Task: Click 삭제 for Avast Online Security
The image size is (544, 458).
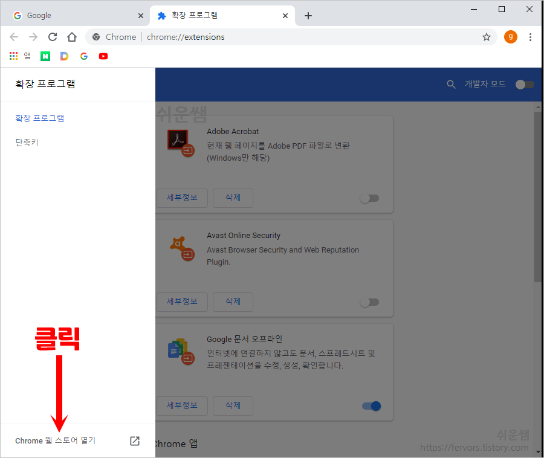Action: tap(233, 302)
